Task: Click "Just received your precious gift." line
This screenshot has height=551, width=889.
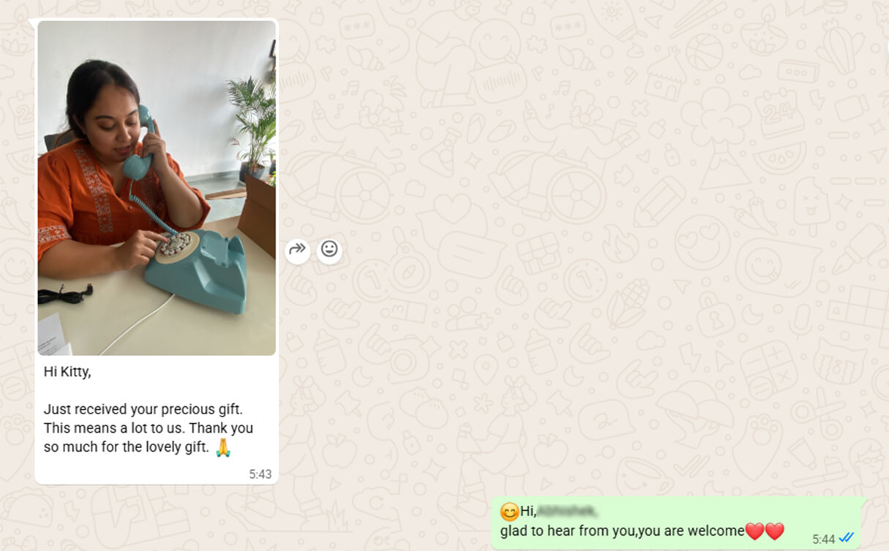Action: [x=143, y=409]
